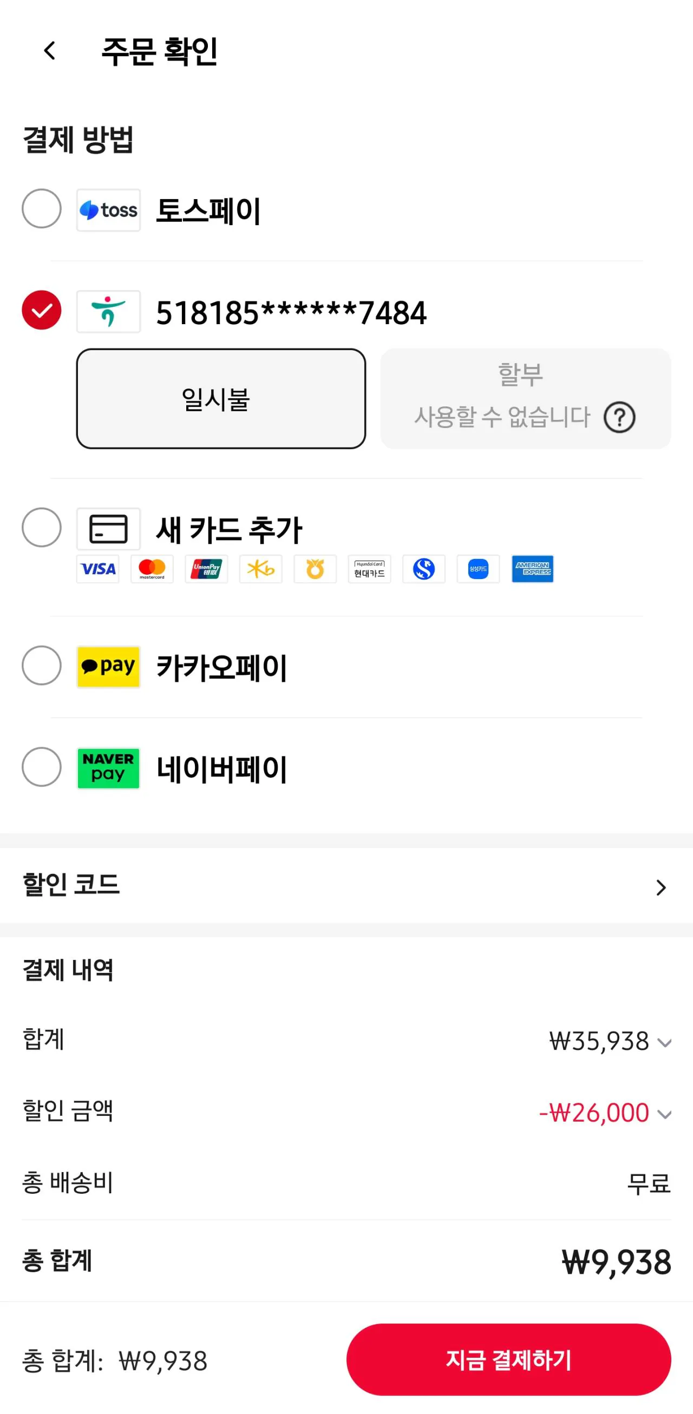Expand the 합계 ₩35,938 breakdown
This screenshot has height=1414, width=693.
(664, 1043)
